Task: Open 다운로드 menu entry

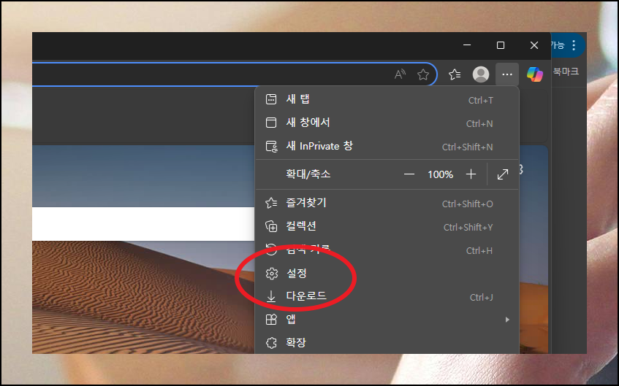Action: tap(387, 296)
